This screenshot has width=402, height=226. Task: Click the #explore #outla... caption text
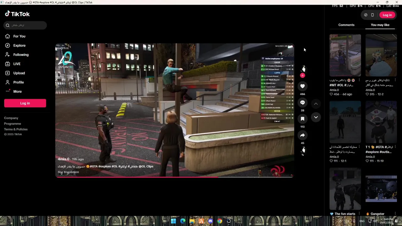click(x=378, y=152)
